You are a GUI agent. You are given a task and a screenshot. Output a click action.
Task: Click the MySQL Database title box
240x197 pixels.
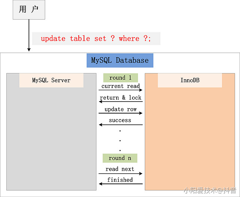(x=120, y=61)
